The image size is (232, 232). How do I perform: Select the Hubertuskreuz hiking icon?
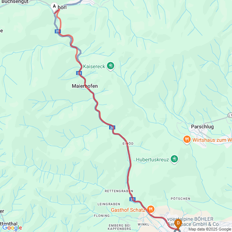tap(174, 159)
